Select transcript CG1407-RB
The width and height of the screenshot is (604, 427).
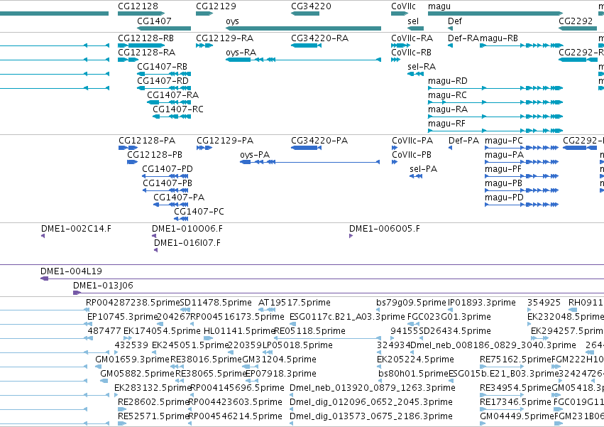coord(164,74)
